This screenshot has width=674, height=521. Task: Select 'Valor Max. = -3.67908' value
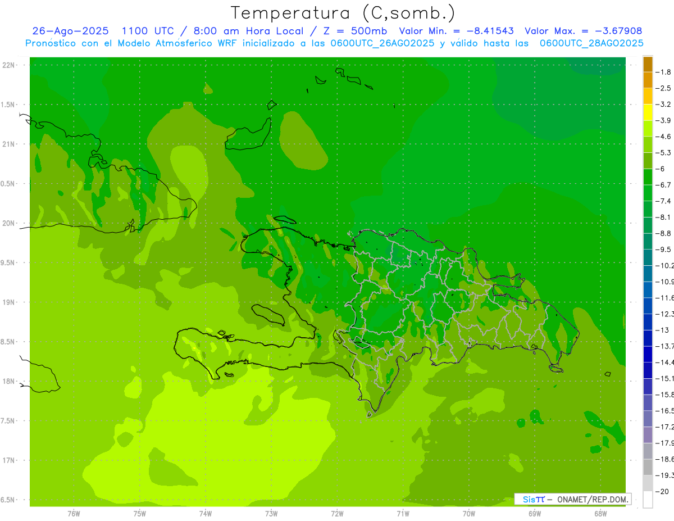pyautogui.click(x=584, y=31)
